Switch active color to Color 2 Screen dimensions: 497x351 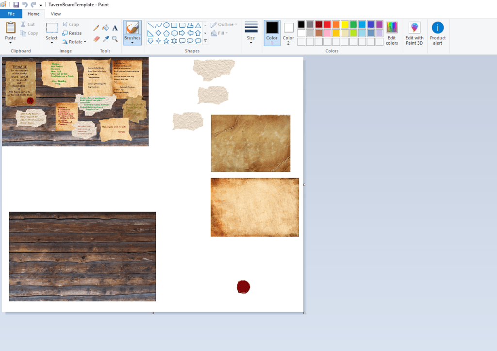coord(288,33)
